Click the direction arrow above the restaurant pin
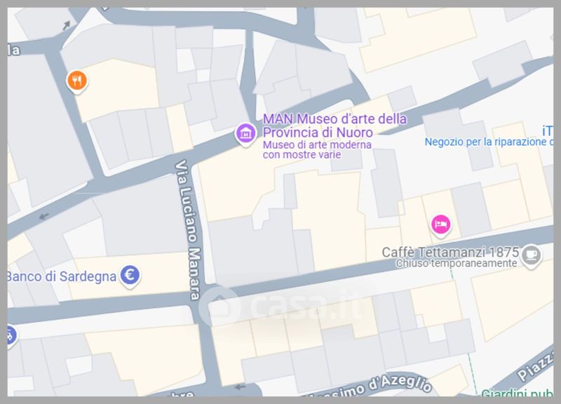Screen dimensions: 561x404 pyautogui.click(x=66, y=26)
